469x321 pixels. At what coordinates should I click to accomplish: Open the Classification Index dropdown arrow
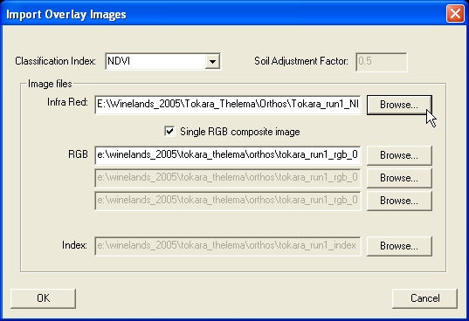[212, 62]
